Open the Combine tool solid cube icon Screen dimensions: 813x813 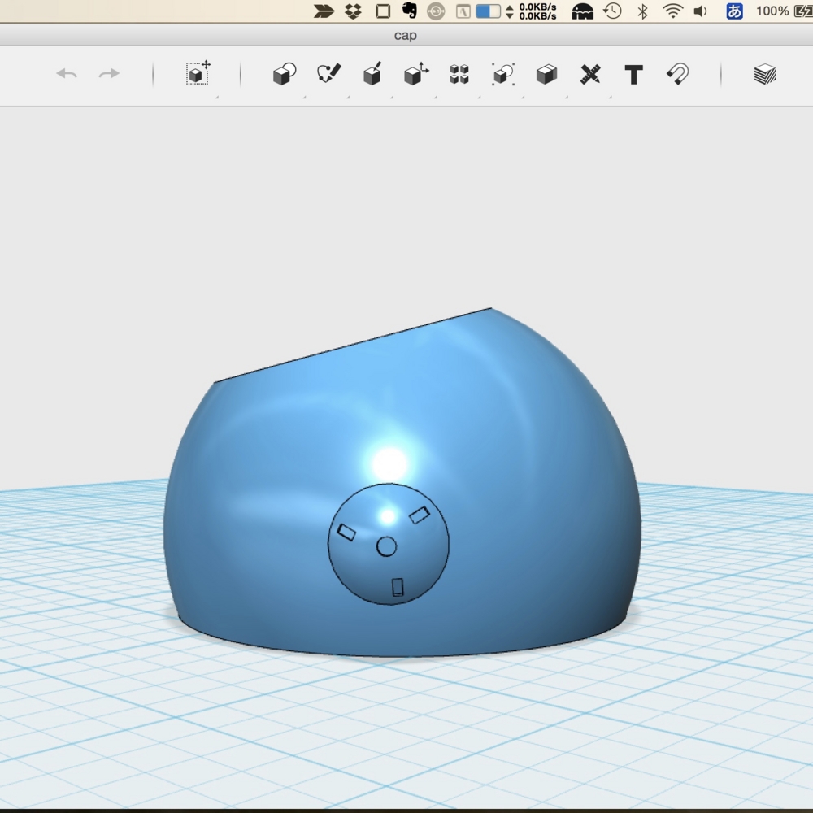coord(546,74)
